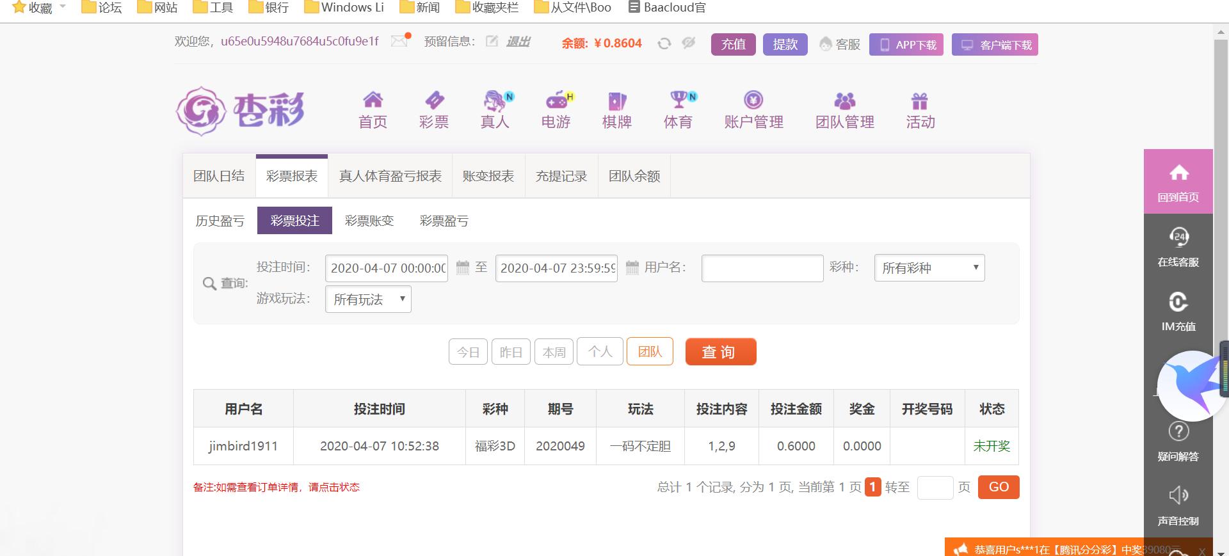Toggle 声音控制 sound control icon
The height and width of the screenshot is (556, 1229).
click(1178, 495)
